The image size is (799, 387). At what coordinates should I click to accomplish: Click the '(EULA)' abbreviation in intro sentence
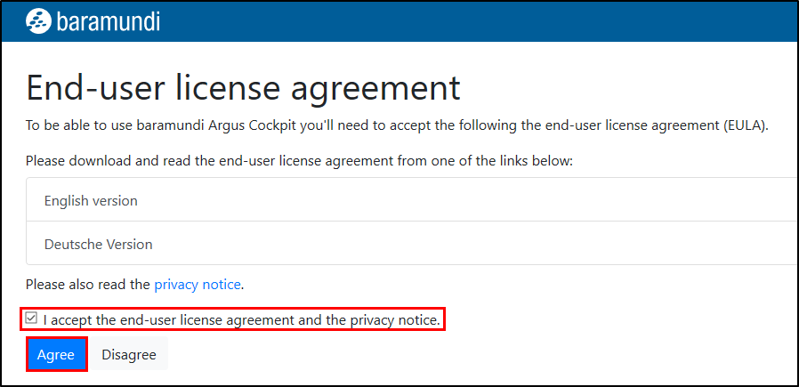tap(744, 125)
